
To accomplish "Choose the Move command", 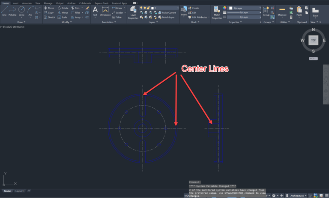I will (49, 8).
